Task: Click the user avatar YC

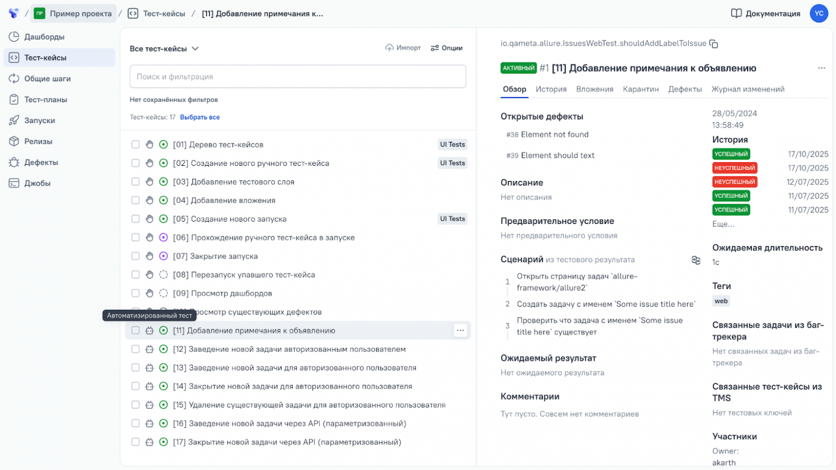Action: pos(818,14)
